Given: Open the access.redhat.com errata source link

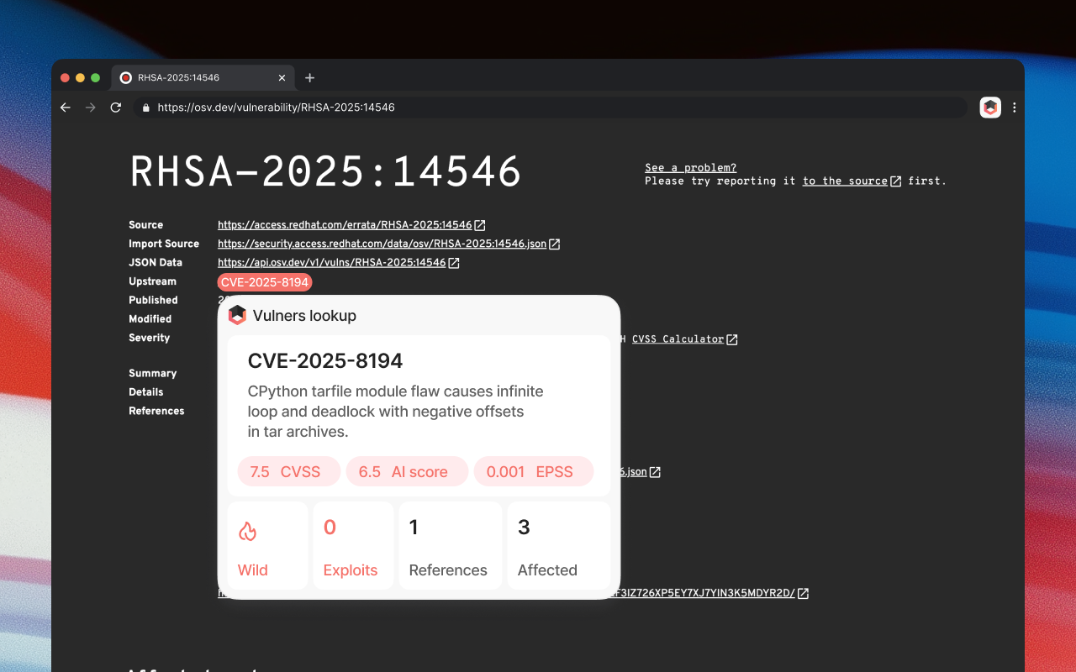Looking at the screenshot, I should pos(345,225).
